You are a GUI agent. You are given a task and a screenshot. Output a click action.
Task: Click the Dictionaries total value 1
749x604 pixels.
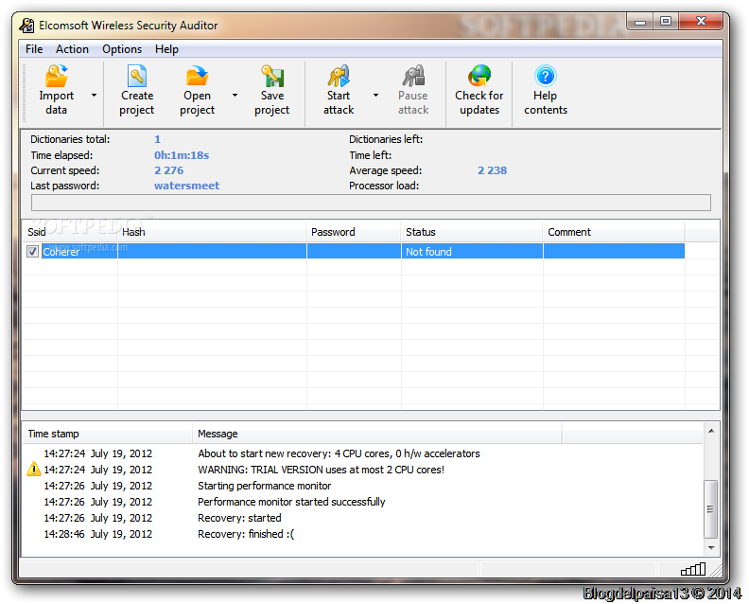[157, 139]
